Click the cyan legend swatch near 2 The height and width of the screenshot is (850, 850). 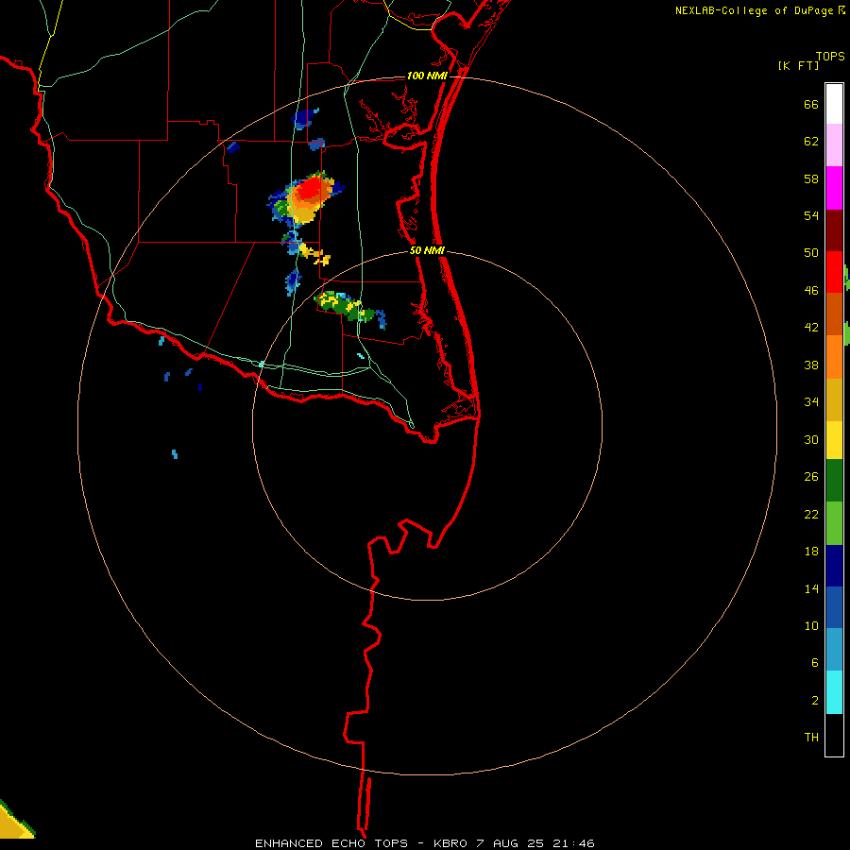(834, 692)
